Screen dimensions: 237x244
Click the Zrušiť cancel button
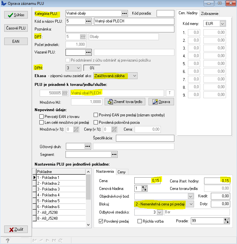[x=15, y=229]
